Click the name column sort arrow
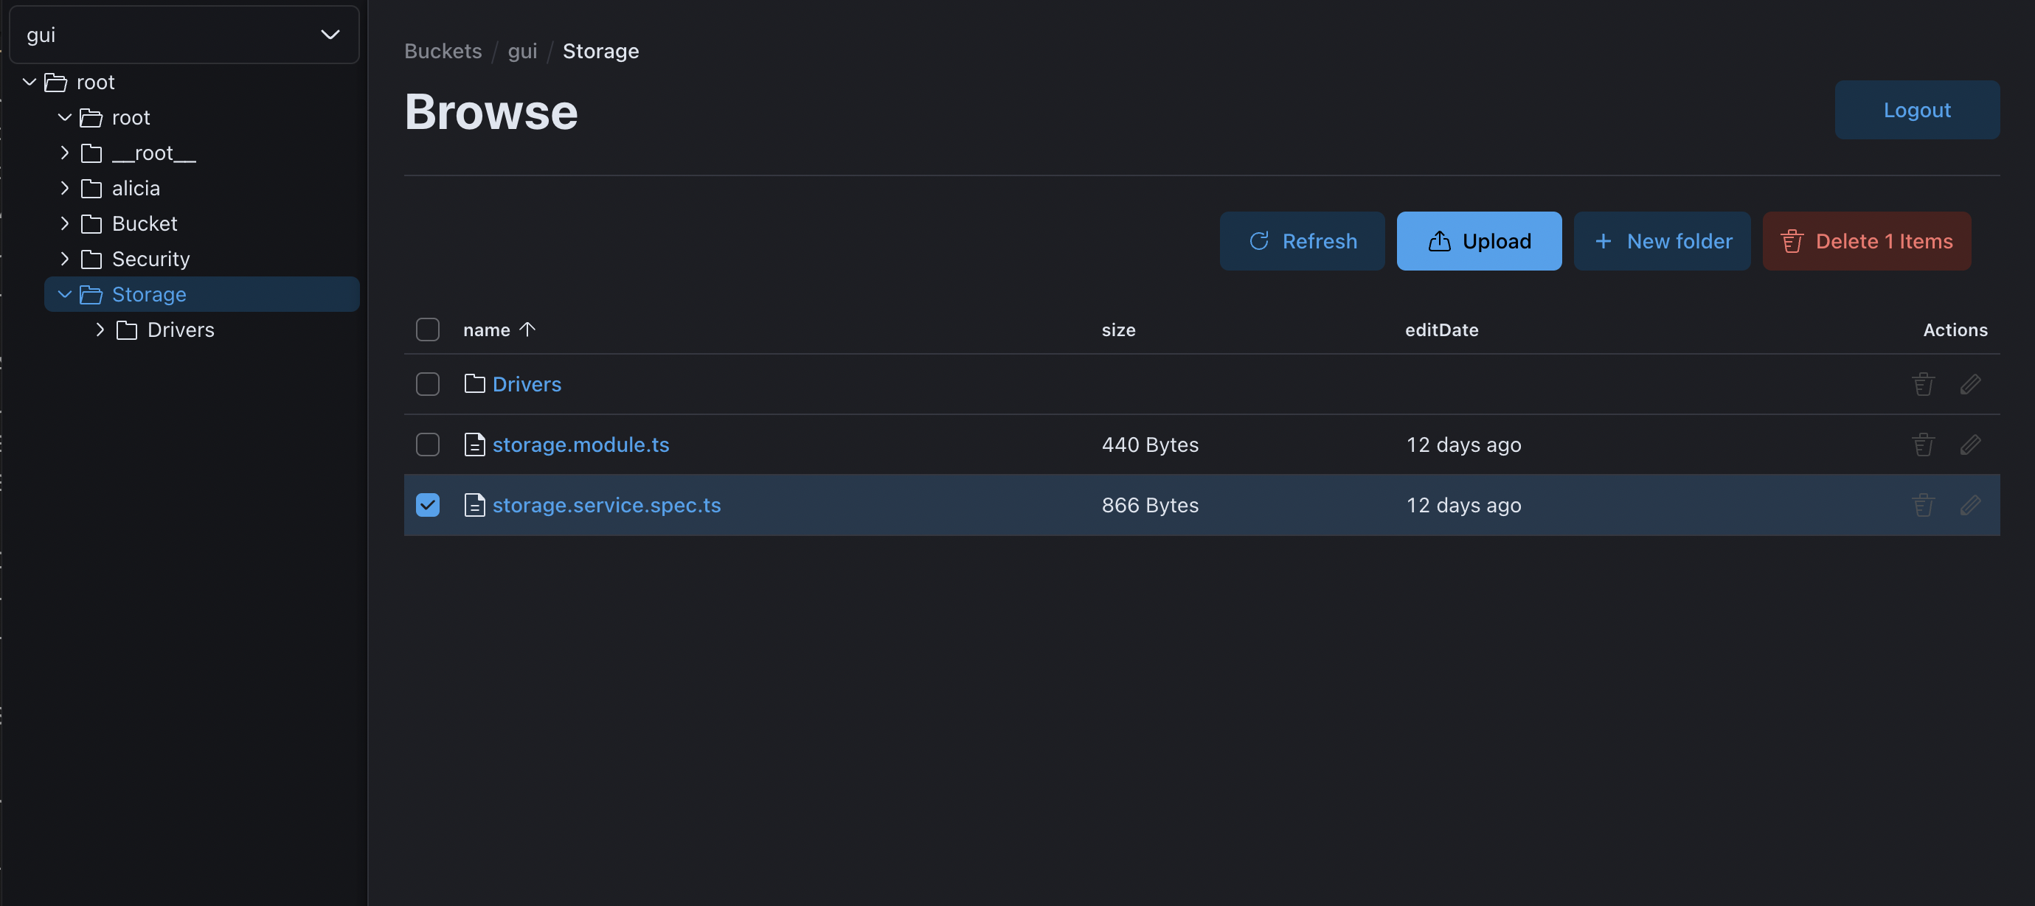 [x=527, y=330]
